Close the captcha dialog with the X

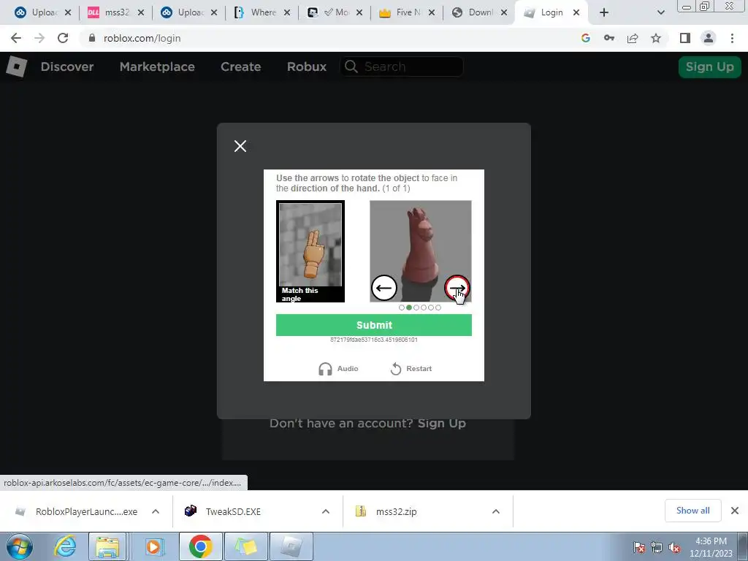[240, 146]
